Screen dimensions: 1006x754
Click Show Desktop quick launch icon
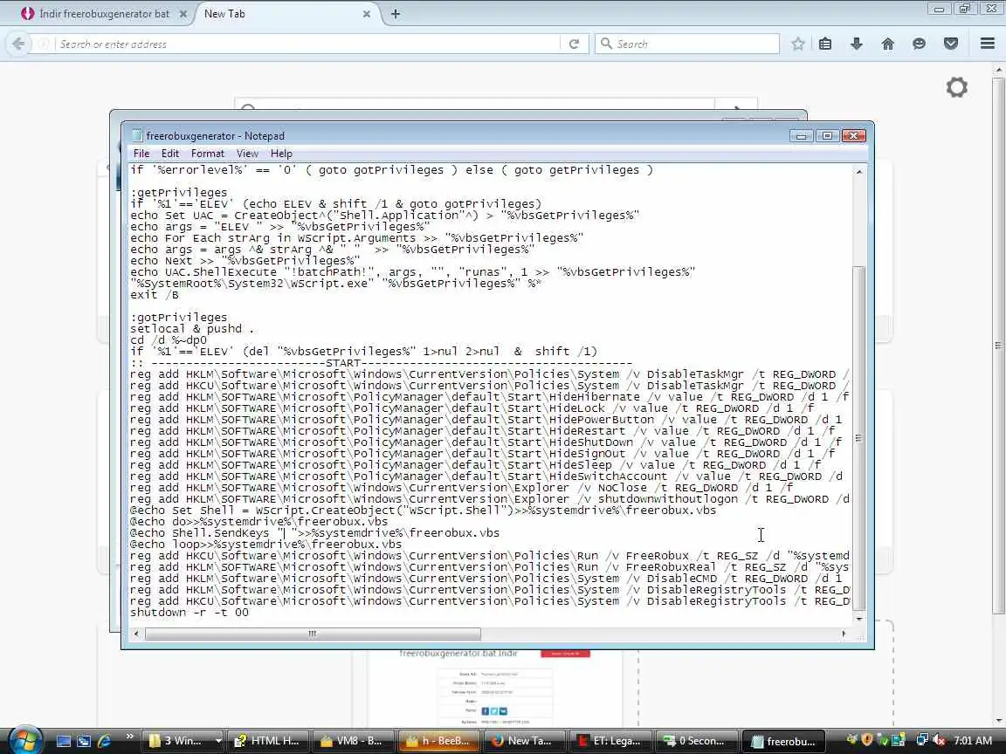click(x=63, y=741)
